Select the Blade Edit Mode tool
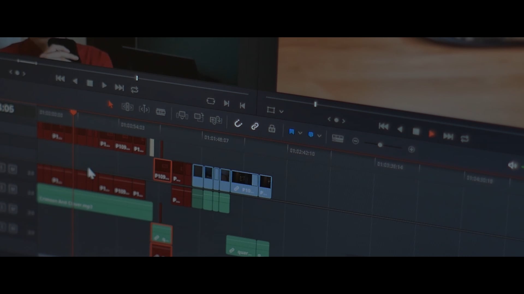The image size is (524, 294). click(160, 112)
